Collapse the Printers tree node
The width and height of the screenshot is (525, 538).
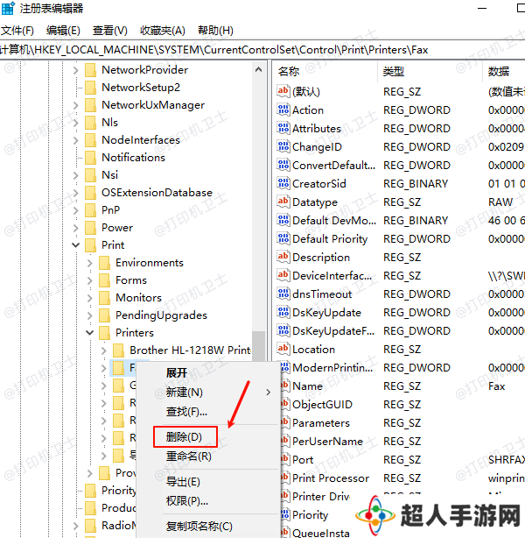90,333
